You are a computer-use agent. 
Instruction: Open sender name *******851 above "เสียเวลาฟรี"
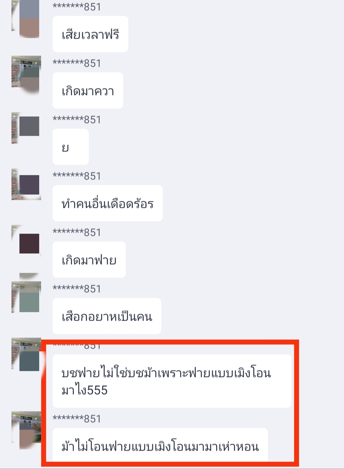(x=77, y=7)
